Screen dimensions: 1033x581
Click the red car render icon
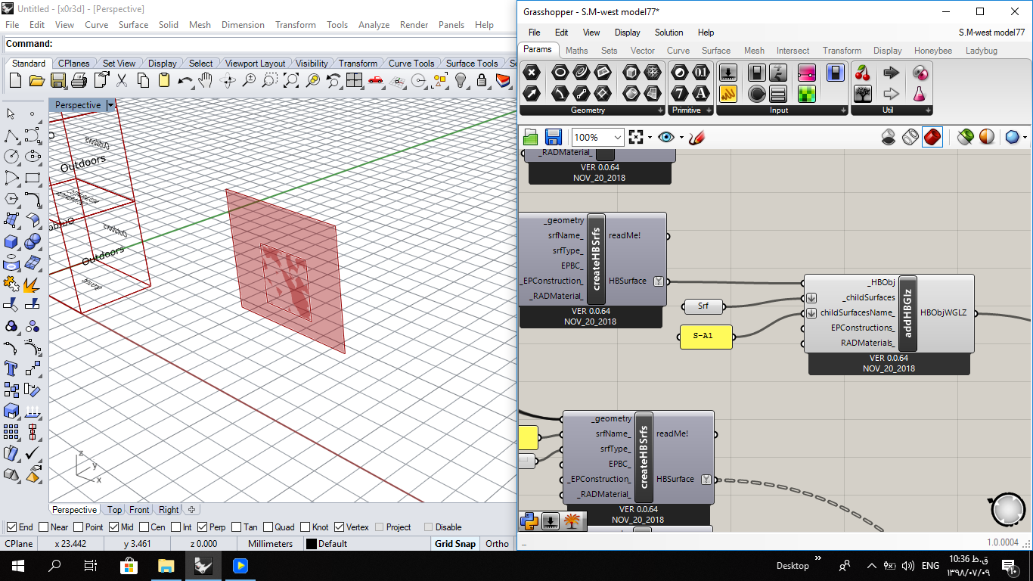375,80
